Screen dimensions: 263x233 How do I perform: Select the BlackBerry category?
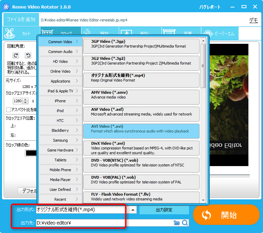click(x=60, y=130)
